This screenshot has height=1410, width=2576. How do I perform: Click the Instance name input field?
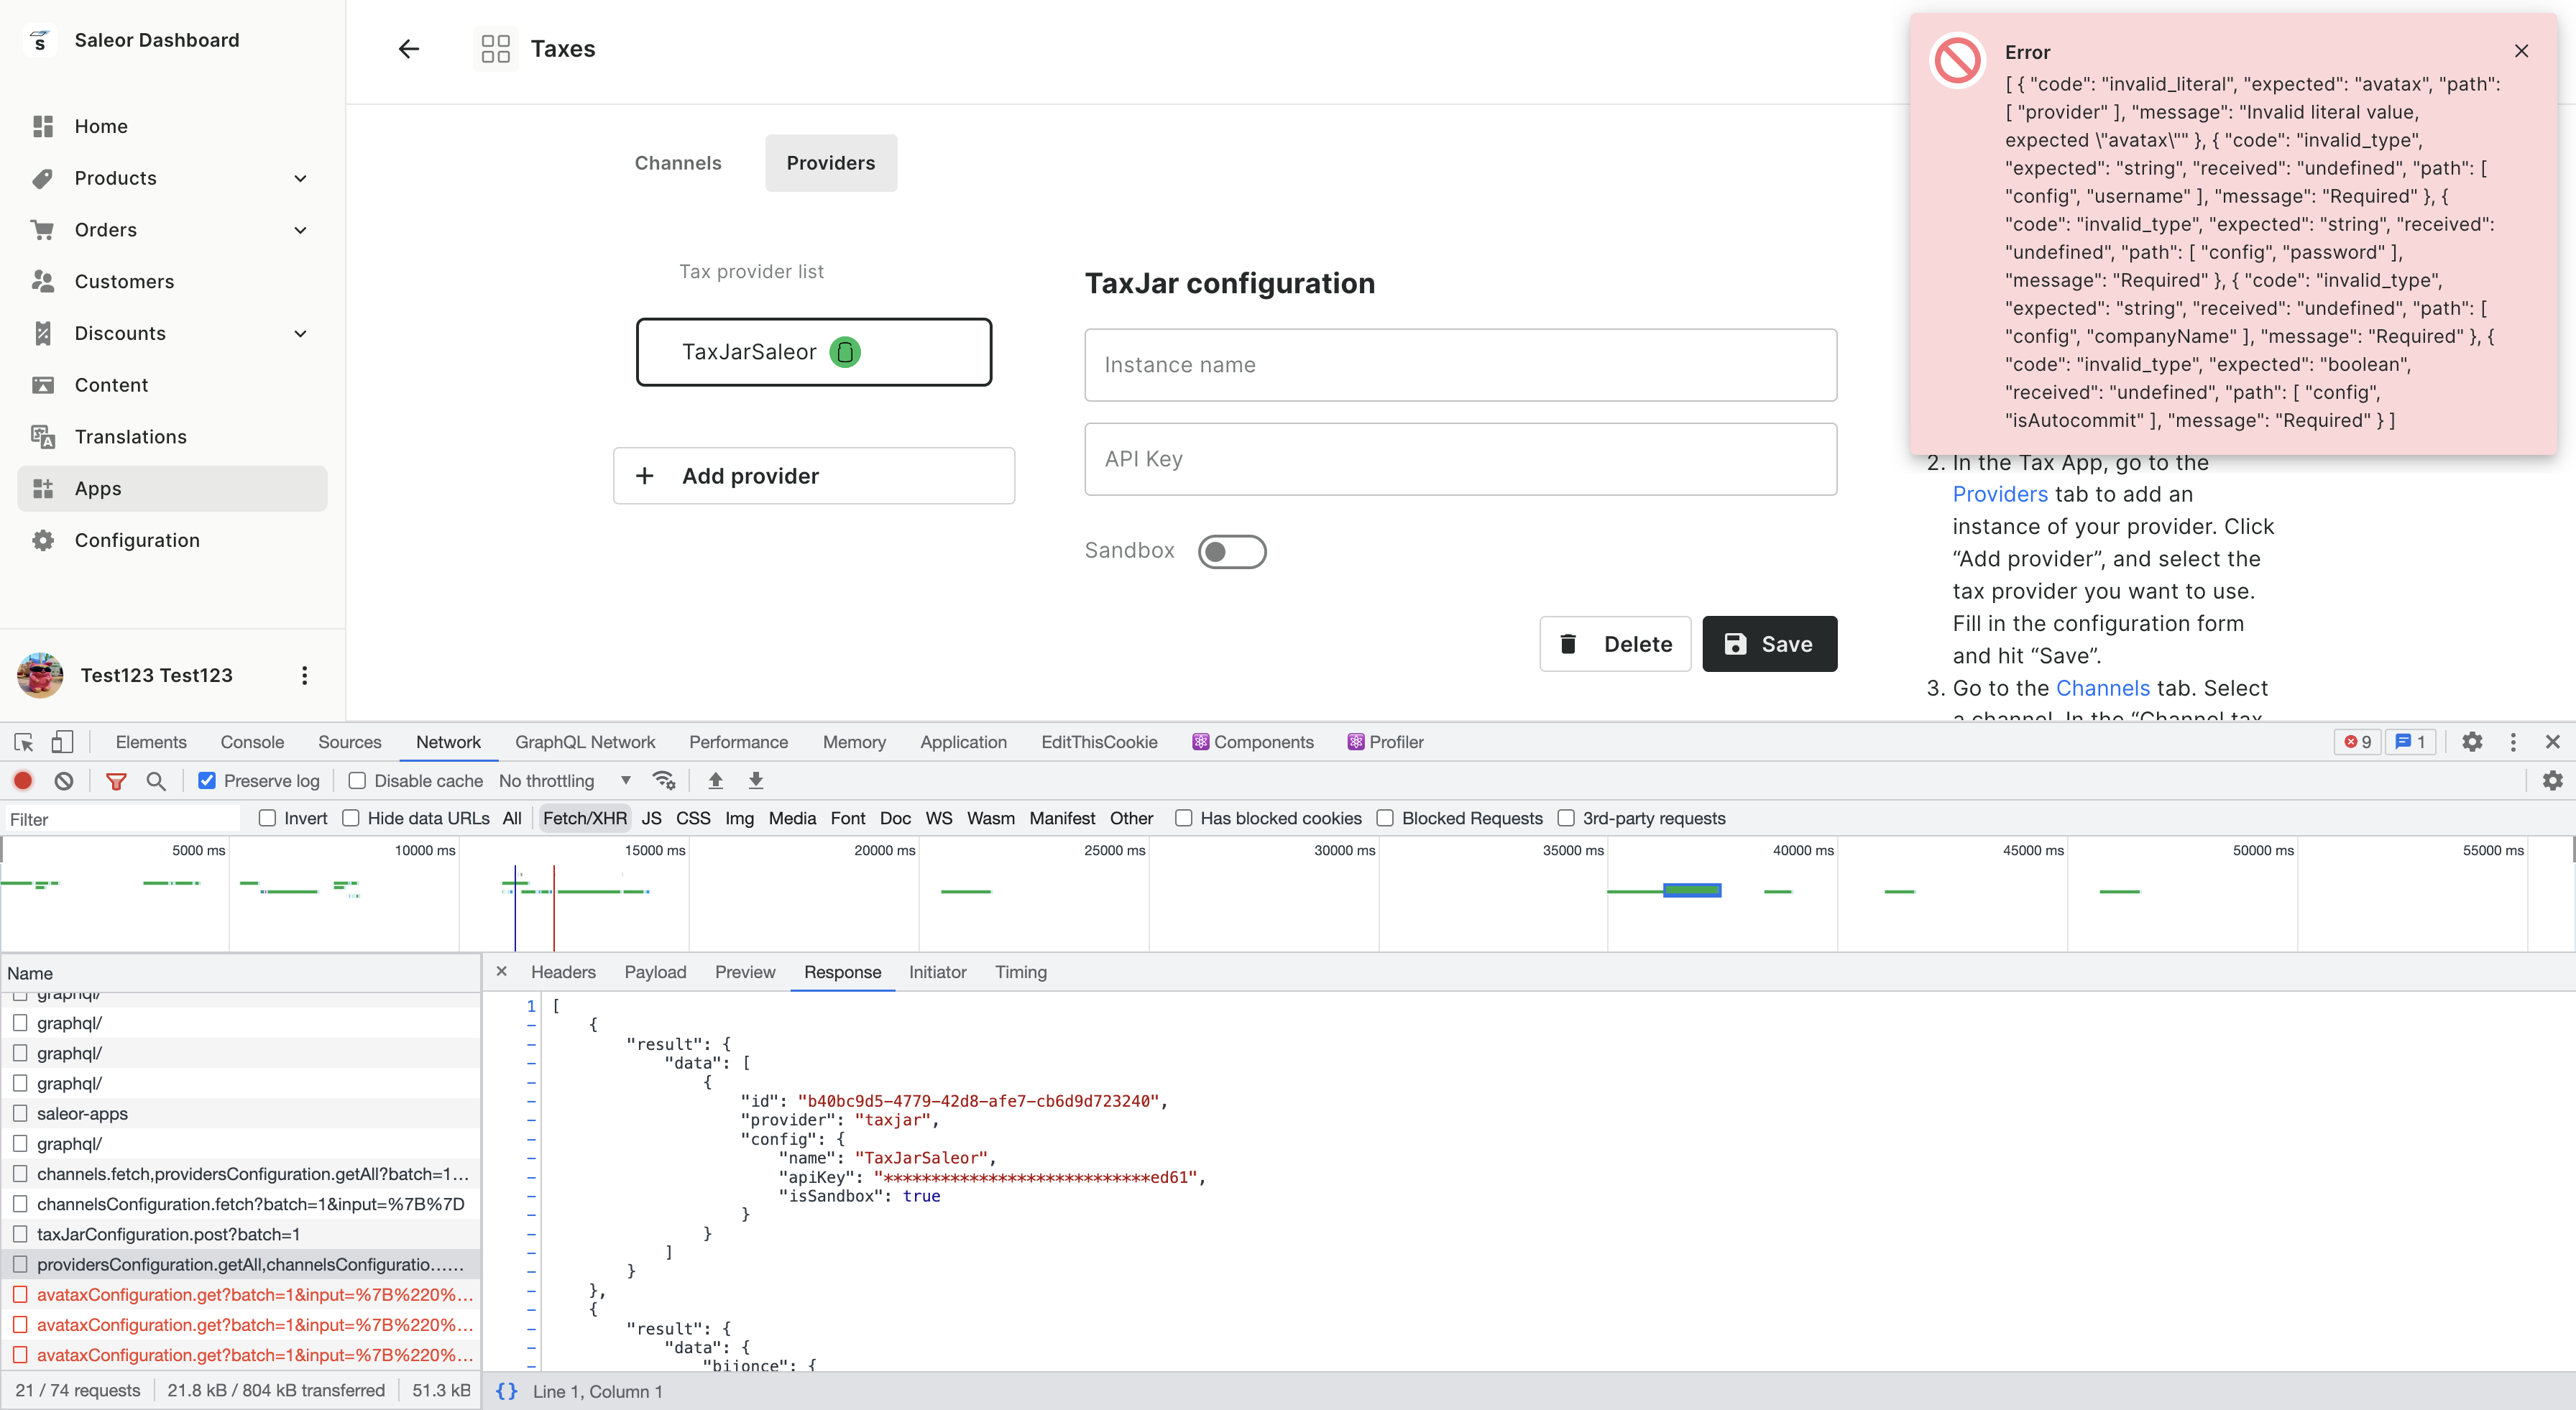click(1460, 364)
